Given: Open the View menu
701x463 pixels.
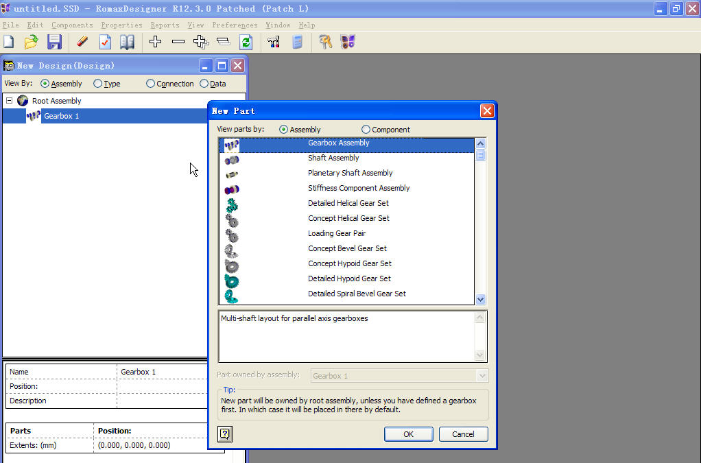Looking at the screenshot, I should click(x=195, y=25).
